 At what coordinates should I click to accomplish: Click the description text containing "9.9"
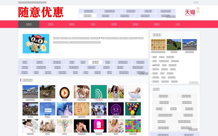point(98,40)
